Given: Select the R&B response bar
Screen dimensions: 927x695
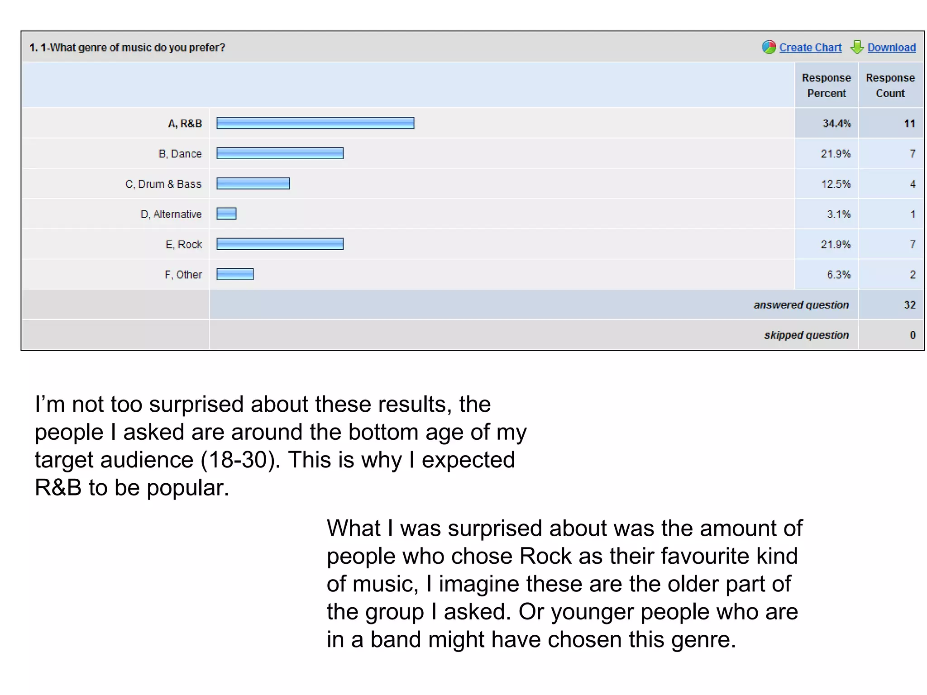Looking at the screenshot, I should [315, 123].
